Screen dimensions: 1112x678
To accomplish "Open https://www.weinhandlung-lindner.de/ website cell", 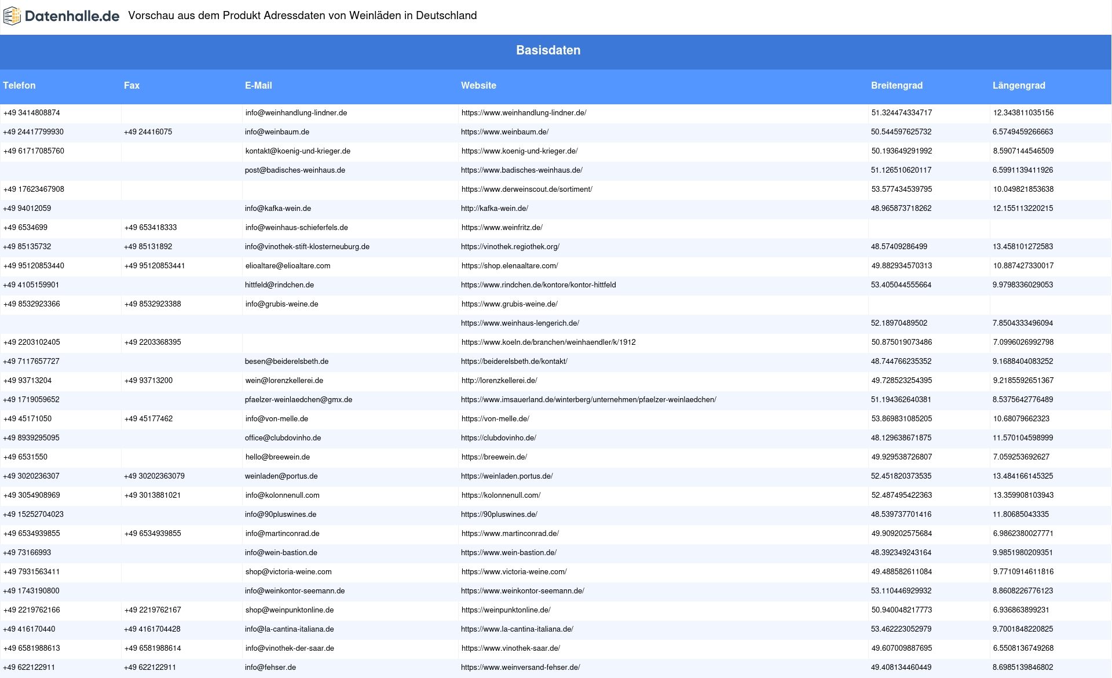I will [524, 113].
